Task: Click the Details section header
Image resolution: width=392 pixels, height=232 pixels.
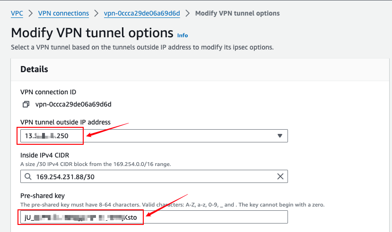Action: click(34, 69)
